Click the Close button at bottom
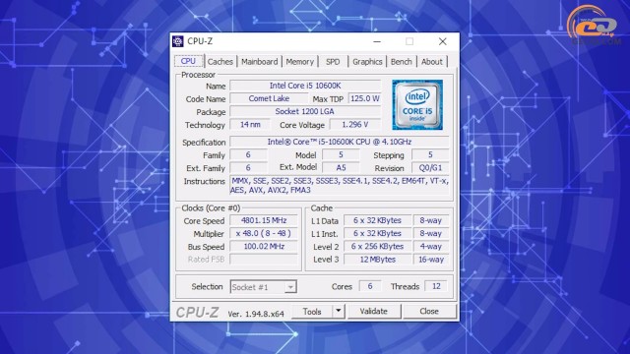This screenshot has width=630, height=354. (x=429, y=312)
